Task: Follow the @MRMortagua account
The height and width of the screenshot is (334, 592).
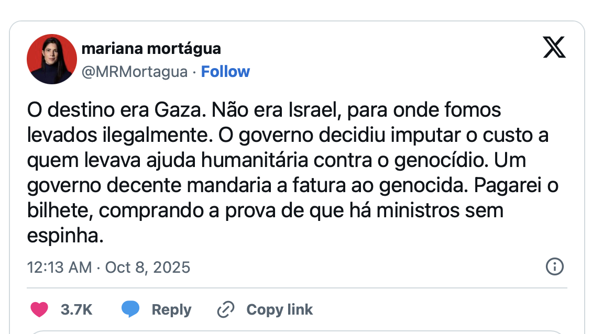Action: click(x=225, y=71)
